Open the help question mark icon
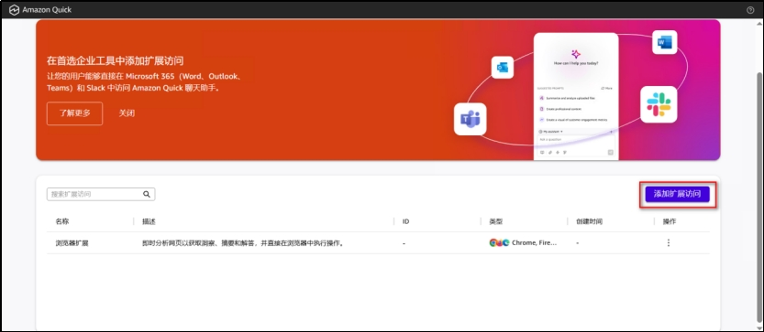 tap(750, 10)
